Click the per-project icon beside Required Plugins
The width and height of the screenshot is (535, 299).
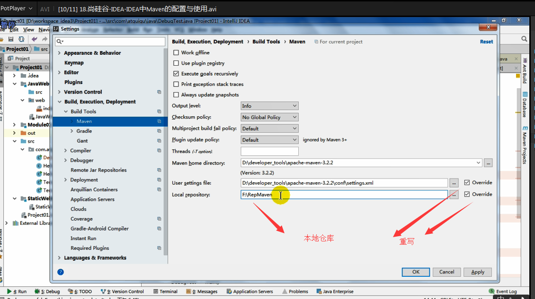click(159, 248)
